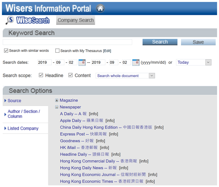Select Hong Kong Economic Journal
Image resolution: width=219 pixels, height=187 pixels.
[x=103, y=175]
